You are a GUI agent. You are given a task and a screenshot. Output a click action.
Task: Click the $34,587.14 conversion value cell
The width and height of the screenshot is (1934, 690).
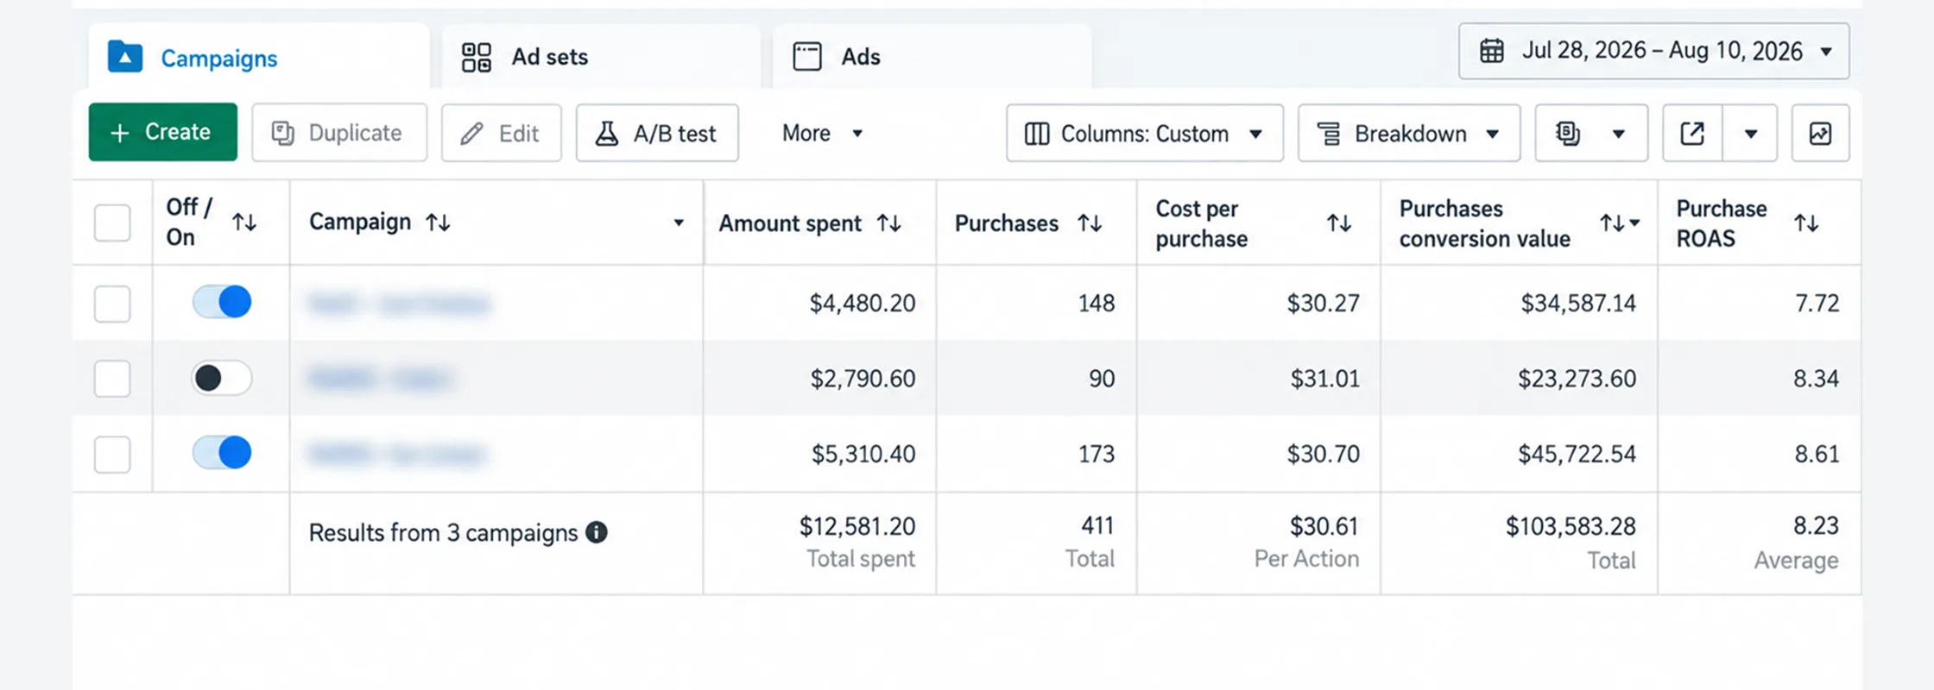(x=1578, y=304)
